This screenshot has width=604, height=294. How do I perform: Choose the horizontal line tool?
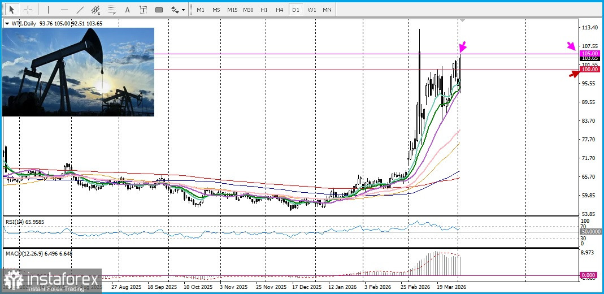(64, 10)
